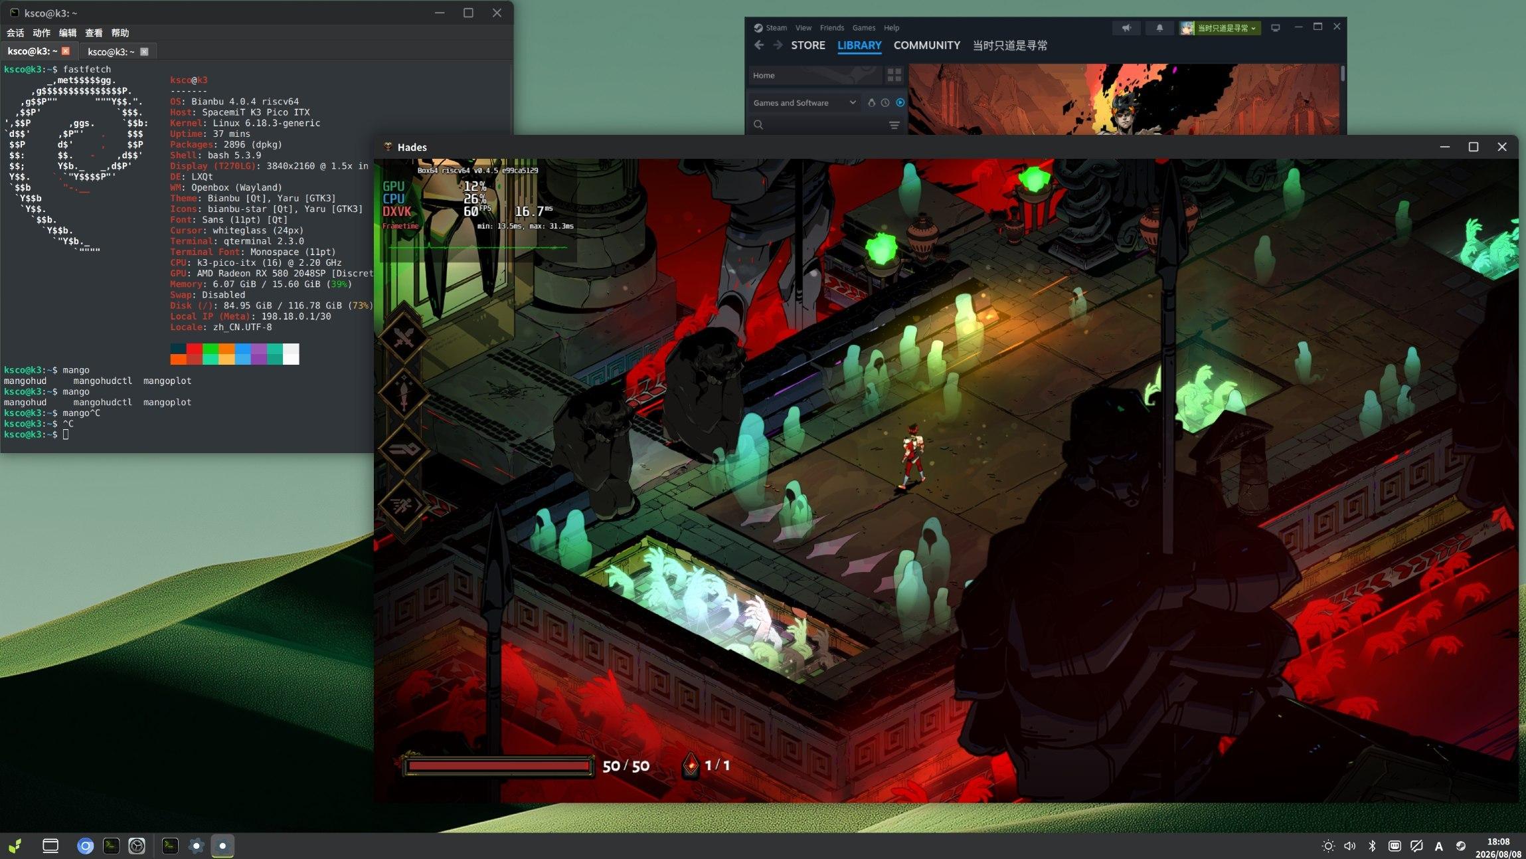Switch to running terminal window in taskbar
1526x859 pixels.
170,846
